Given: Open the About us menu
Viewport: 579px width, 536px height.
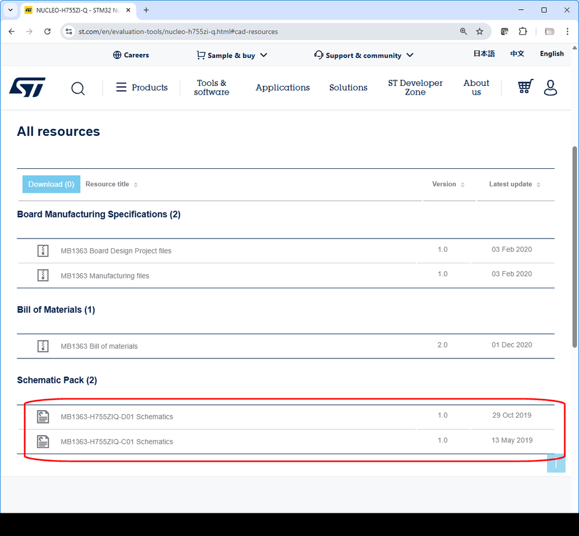Looking at the screenshot, I should [476, 88].
